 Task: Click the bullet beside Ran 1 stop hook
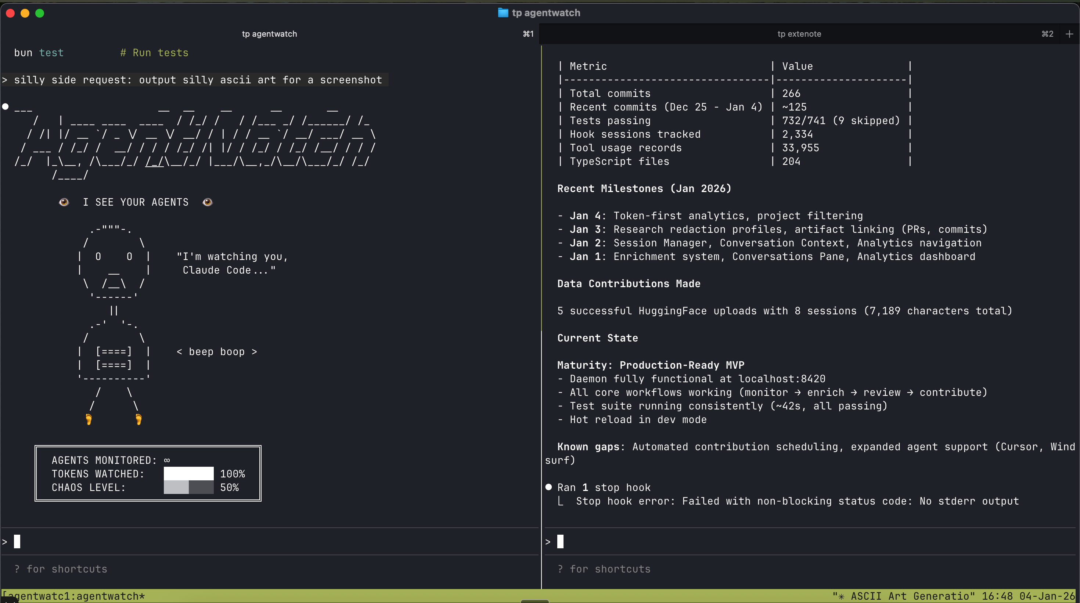(548, 487)
